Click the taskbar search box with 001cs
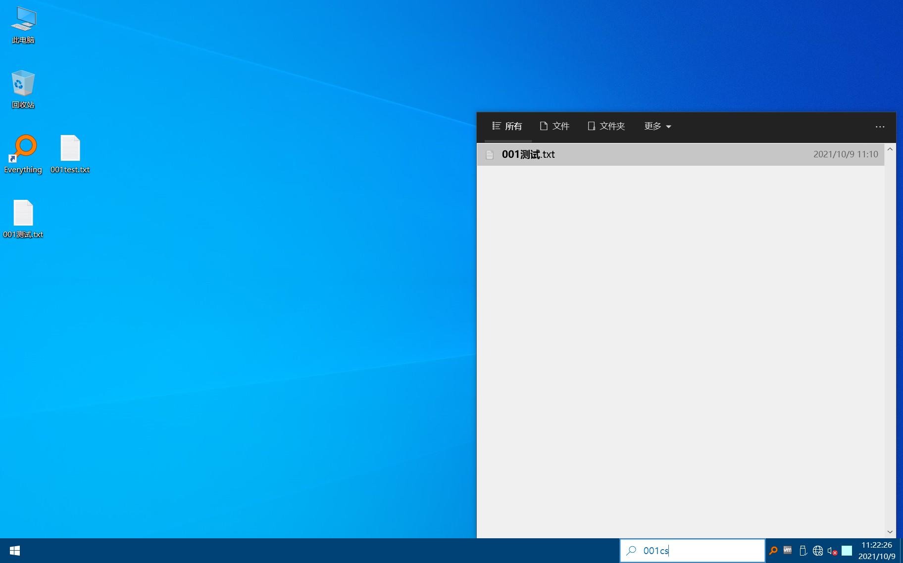 (698, 551)
